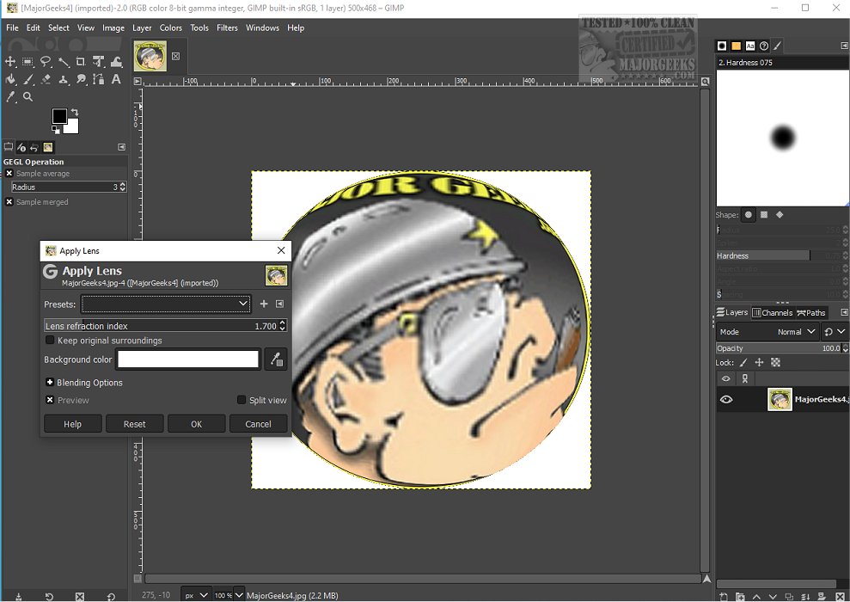This screenshot has width=850, height=602.
Task: Close the image tab with X button
Action: click(175, 56)
